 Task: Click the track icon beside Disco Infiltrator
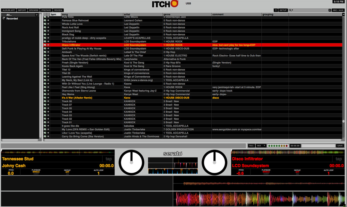click(45, 45)
